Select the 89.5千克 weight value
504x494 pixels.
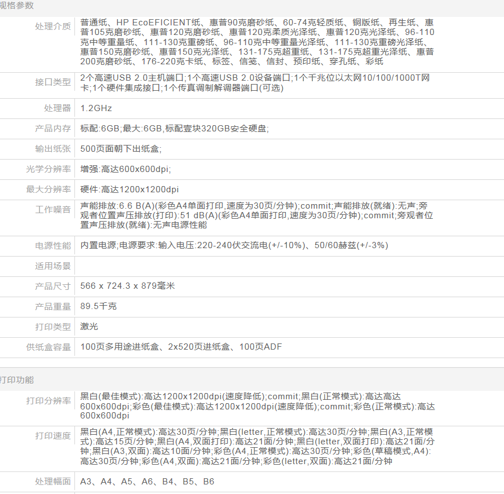(99, 306)
